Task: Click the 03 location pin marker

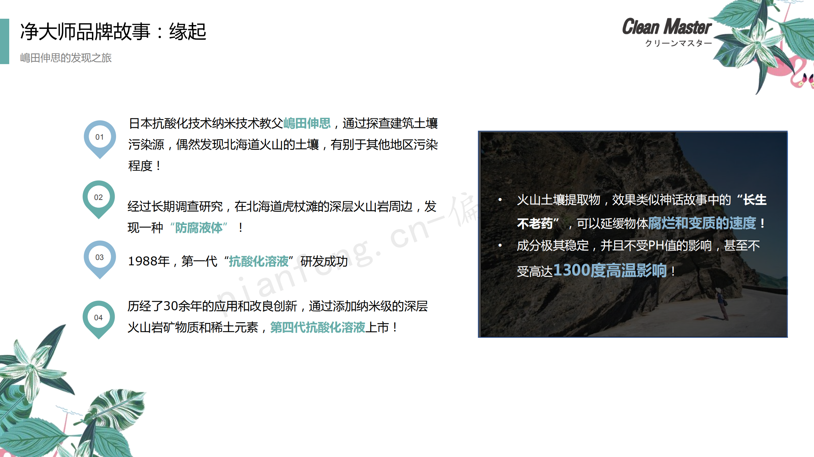Action: 100,259
